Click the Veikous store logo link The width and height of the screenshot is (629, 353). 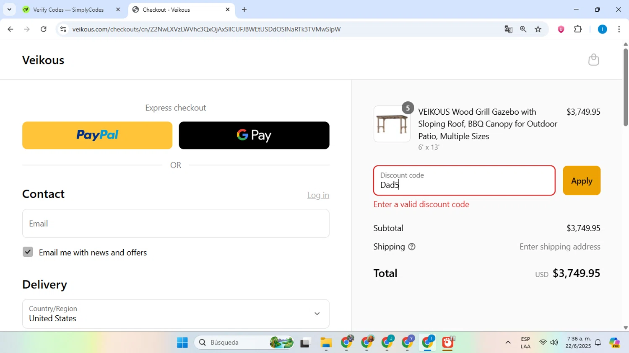[x=43, y=60]
